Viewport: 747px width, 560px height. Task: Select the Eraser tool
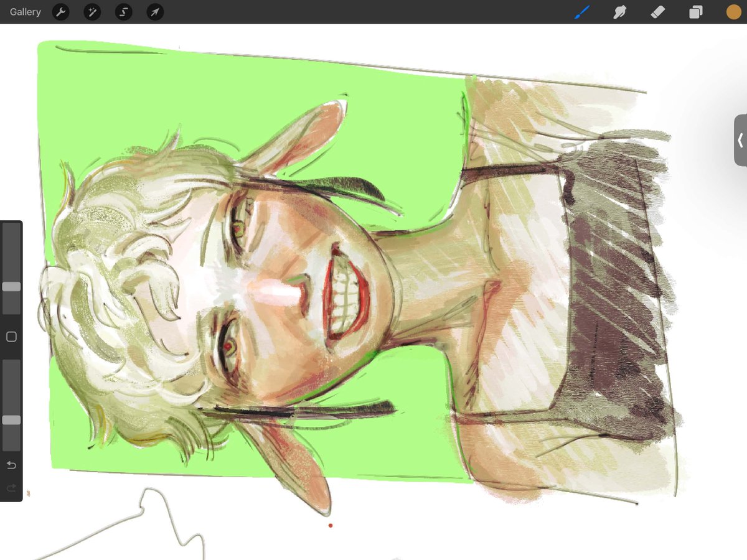tap(657, 12)
